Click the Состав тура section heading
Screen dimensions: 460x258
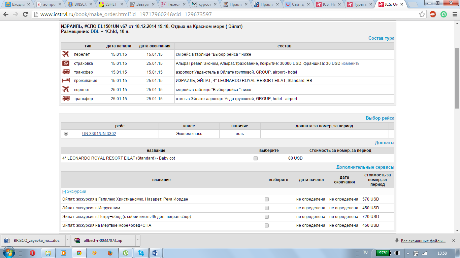pos(381,38)
